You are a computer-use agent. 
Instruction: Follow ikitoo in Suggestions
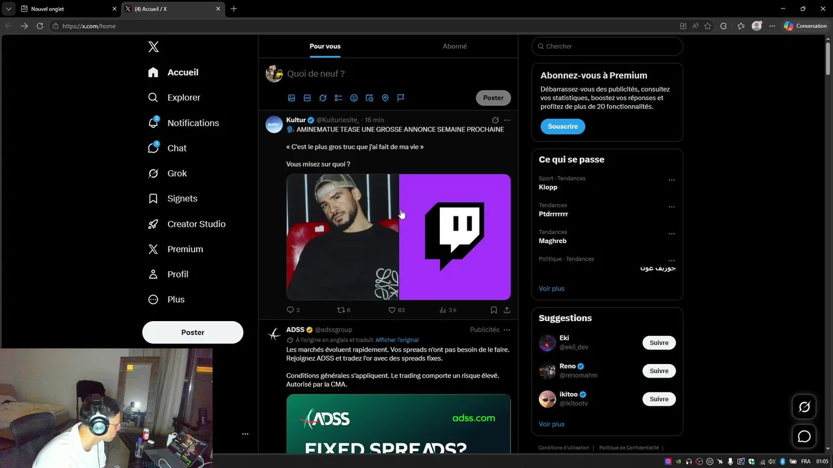659,399
